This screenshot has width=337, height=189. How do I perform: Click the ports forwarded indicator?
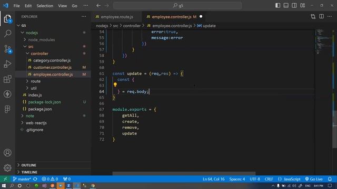[67, 179]
